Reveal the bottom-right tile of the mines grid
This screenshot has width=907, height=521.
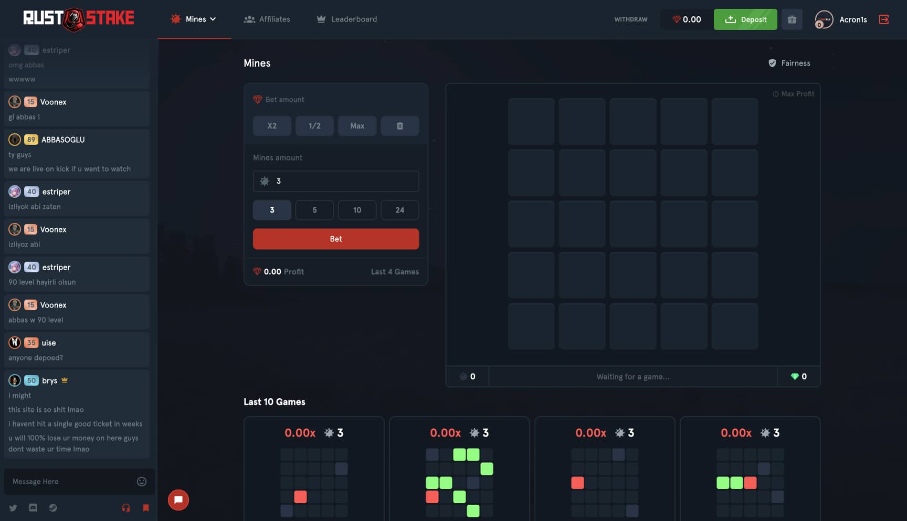click(735, 326)
